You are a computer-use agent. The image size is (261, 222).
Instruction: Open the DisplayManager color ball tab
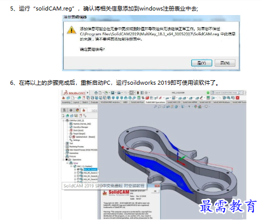coord(77,110)
